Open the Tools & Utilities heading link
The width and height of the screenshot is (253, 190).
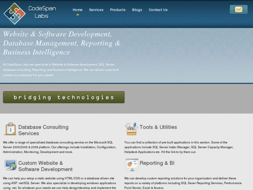(x=158, y=127)
